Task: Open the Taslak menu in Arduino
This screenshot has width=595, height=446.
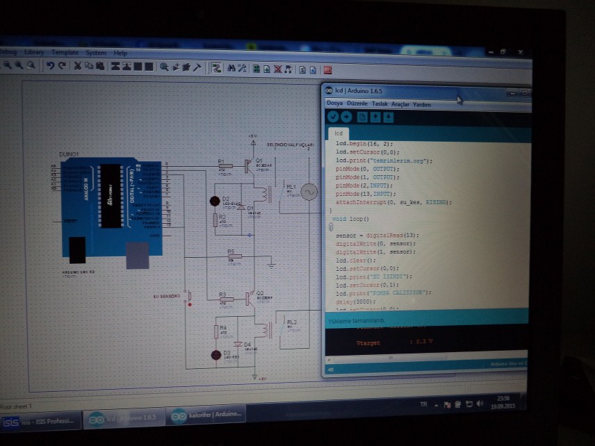Action: click(x=380, y=104)
